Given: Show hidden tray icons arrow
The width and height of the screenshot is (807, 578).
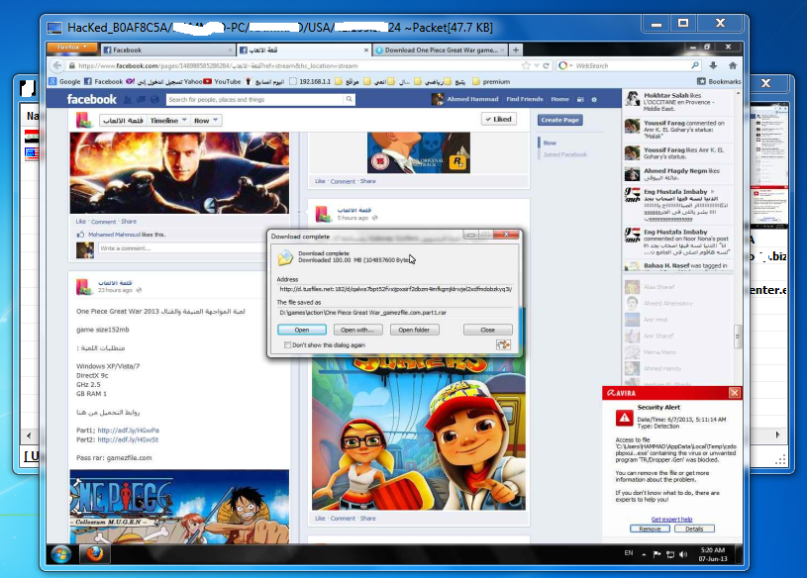Looking at the screenshot, I should tap(644, 554).
